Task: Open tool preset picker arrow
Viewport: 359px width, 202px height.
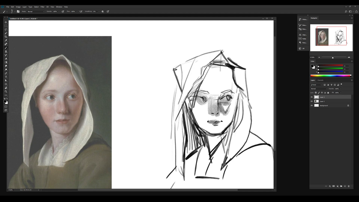Action: [7, 11]
